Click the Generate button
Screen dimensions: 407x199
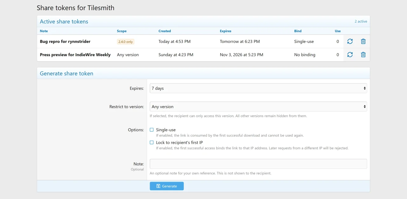point(167,186)
